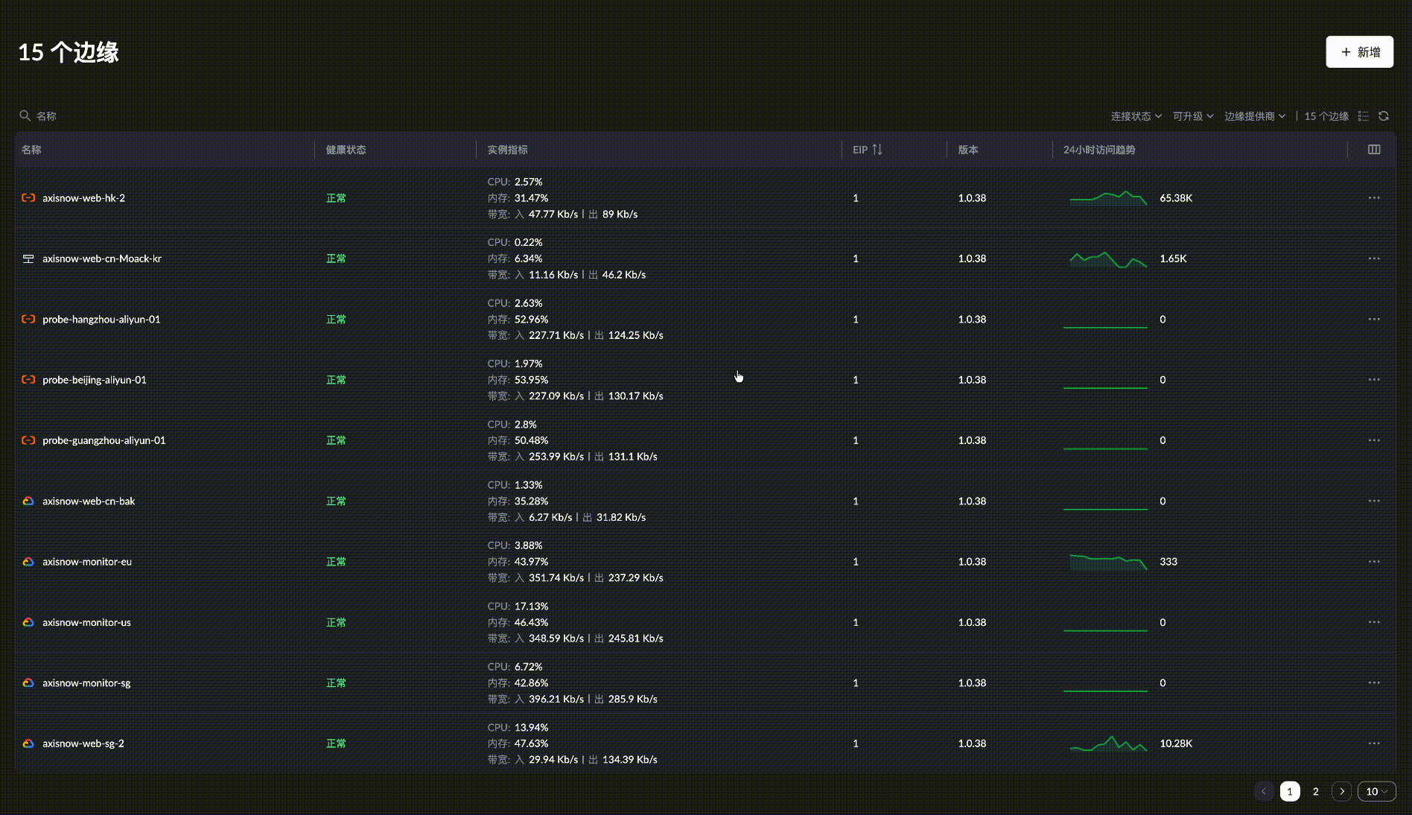Sort by EIP using the sort arrows
Screen dimensions: 1412x815
point(877,150)
